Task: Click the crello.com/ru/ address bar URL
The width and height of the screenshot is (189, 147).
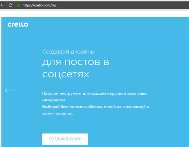Action: coord(39,5)
